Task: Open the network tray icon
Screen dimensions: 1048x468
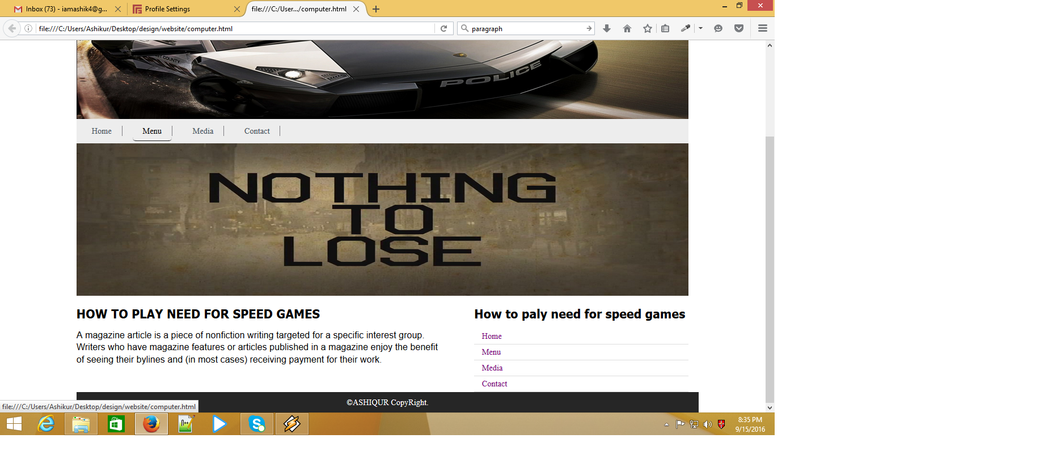Action: point(694,424)
